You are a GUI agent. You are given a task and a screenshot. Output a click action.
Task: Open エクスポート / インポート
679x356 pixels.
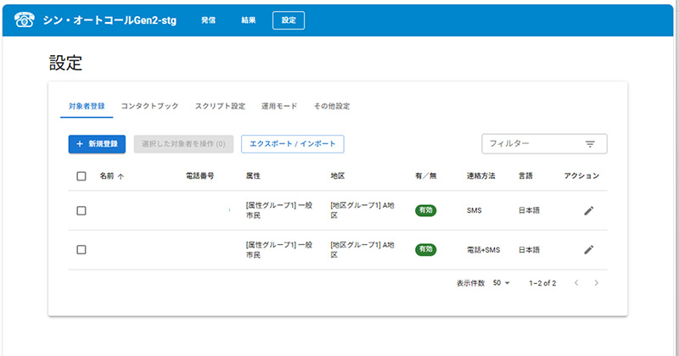click(x=293, y=144)
